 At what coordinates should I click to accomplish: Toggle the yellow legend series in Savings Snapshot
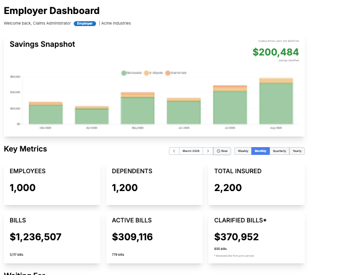153,73
